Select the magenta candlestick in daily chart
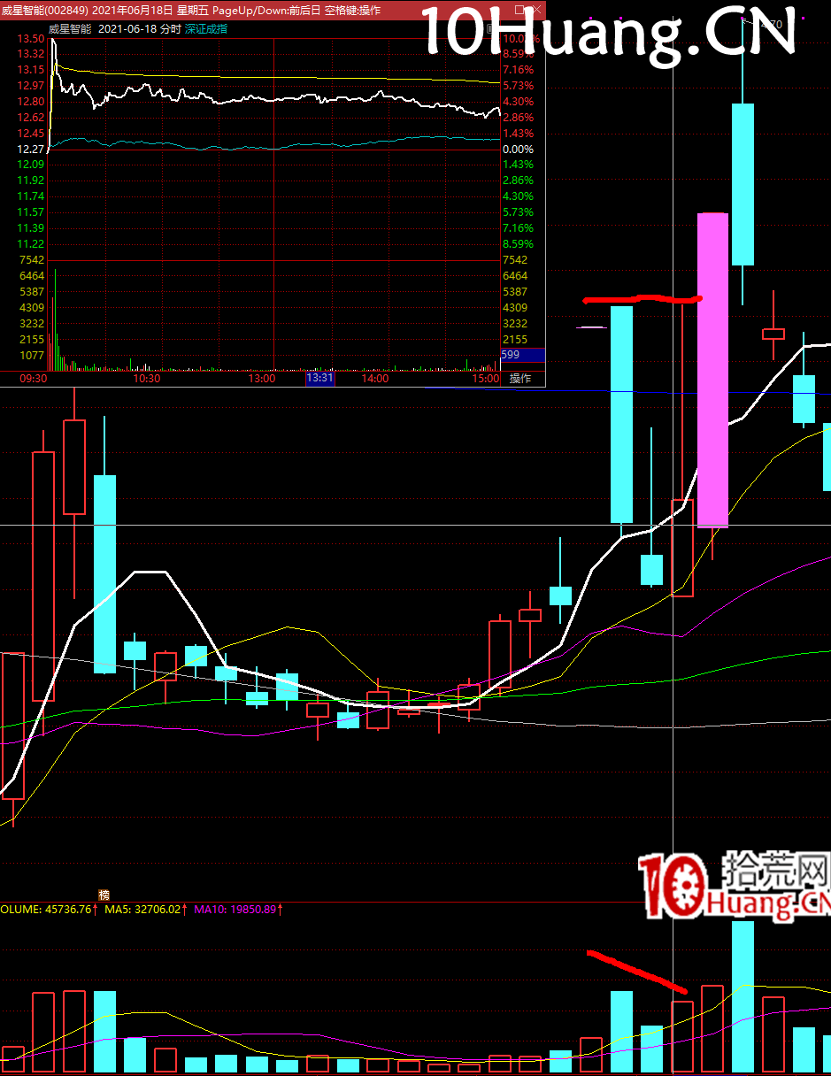This screenshot has height=1076, width=831. (x=713, y=371)
